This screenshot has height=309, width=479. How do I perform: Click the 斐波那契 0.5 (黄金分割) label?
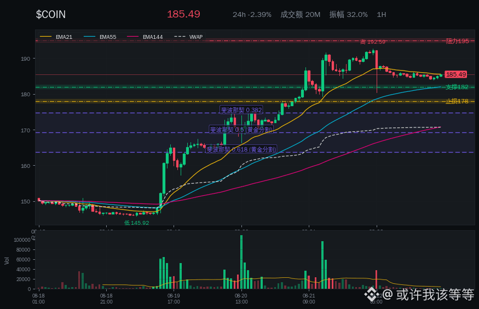[x=241, y=130]
